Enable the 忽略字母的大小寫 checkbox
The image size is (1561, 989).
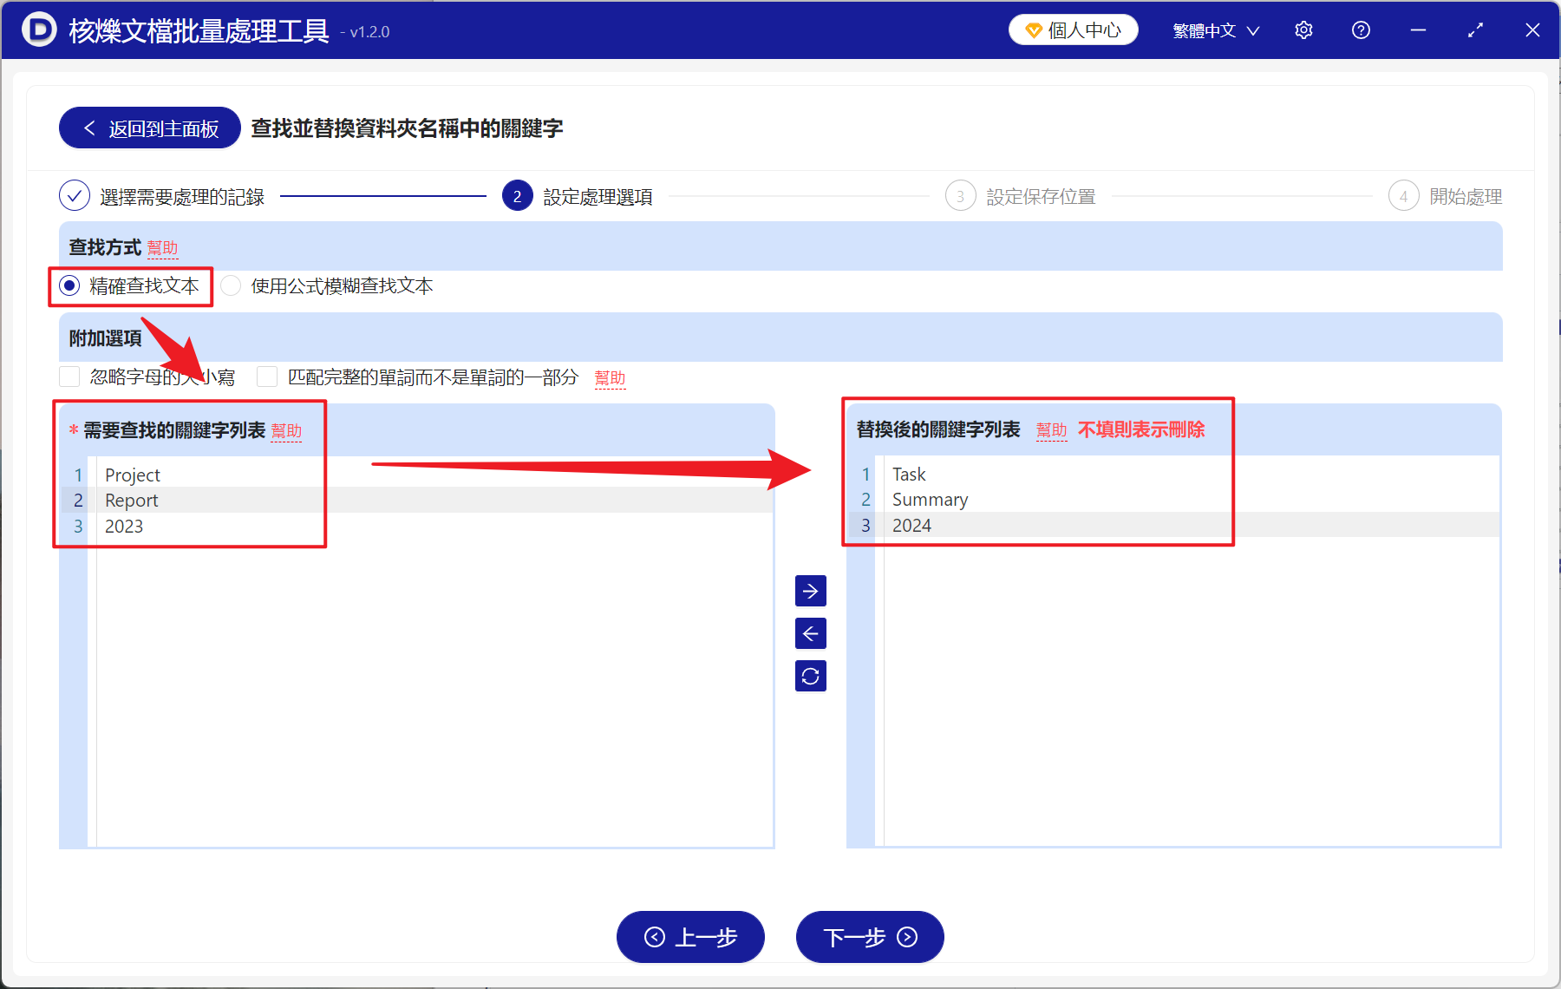click(x=69, y=376)
